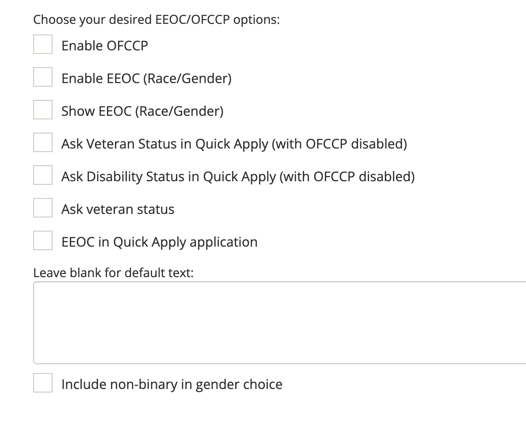Tick the lowercase 'Ask veteran status' checkbox

(43, 208)
